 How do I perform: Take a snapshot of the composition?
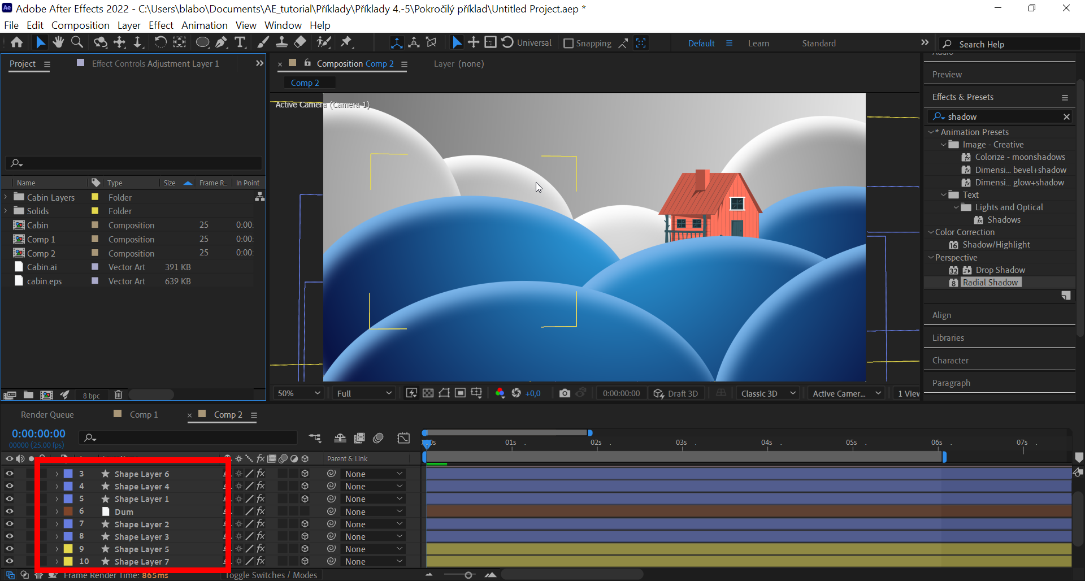(565, 393)
